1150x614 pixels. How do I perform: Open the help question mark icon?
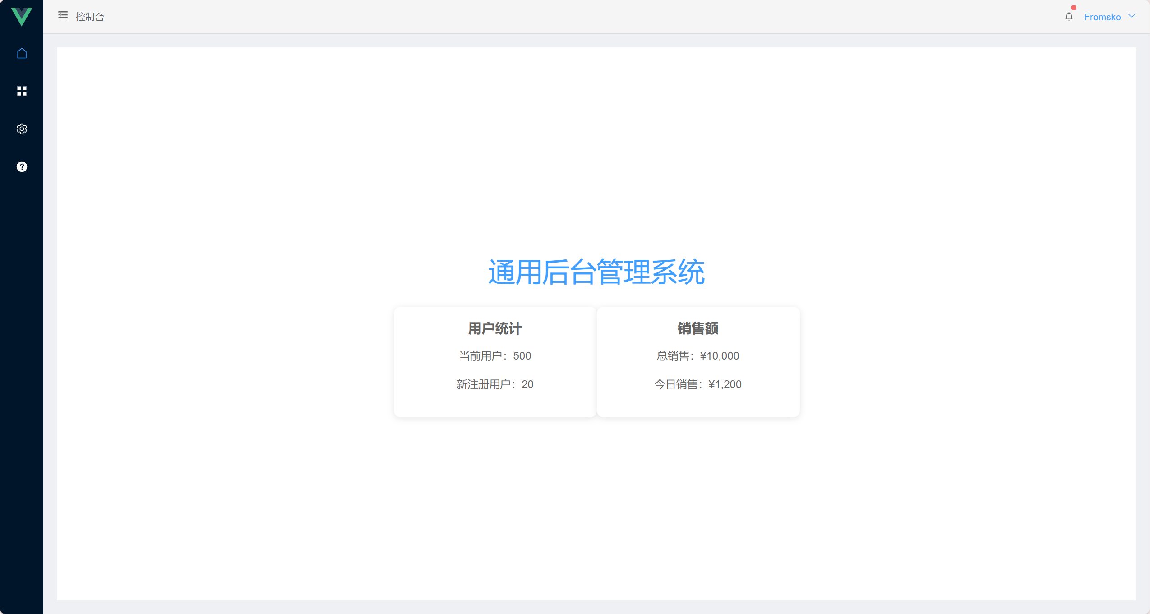22,167
